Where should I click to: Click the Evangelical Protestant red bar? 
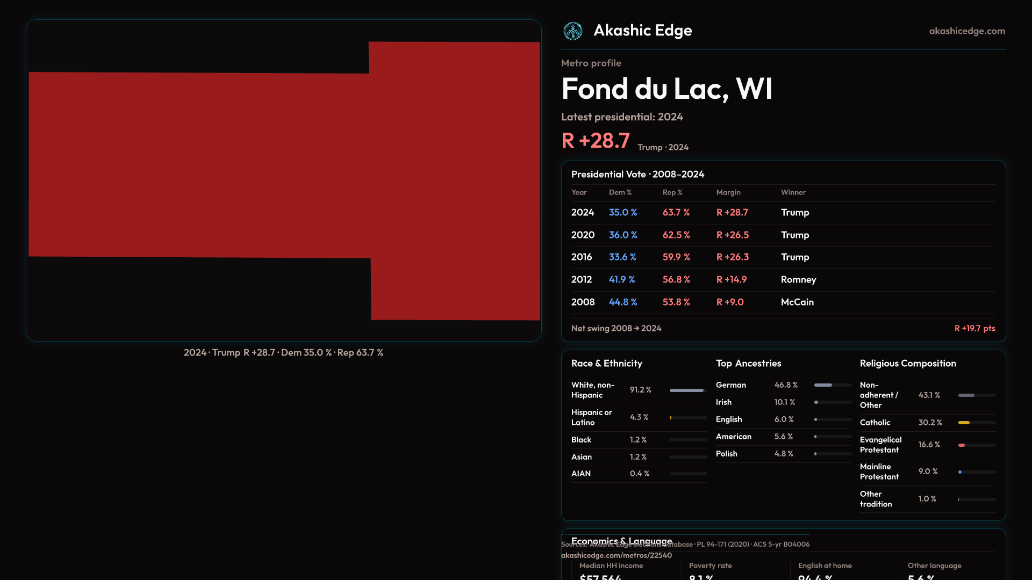(962, 445)
